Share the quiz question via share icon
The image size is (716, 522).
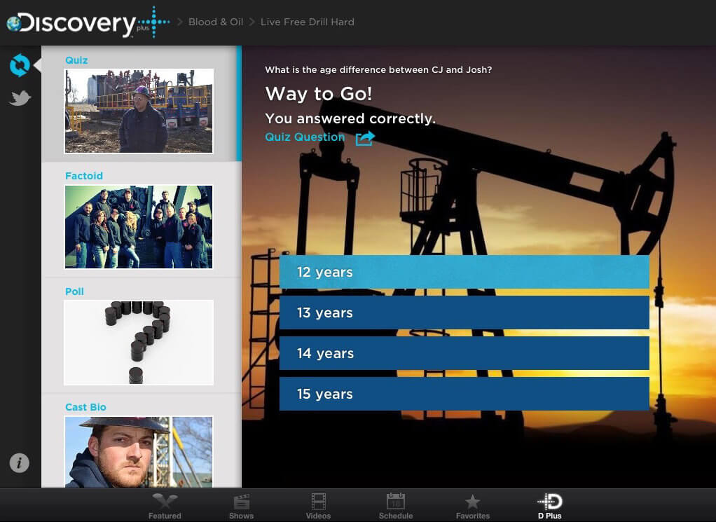(x=365, y=138)
